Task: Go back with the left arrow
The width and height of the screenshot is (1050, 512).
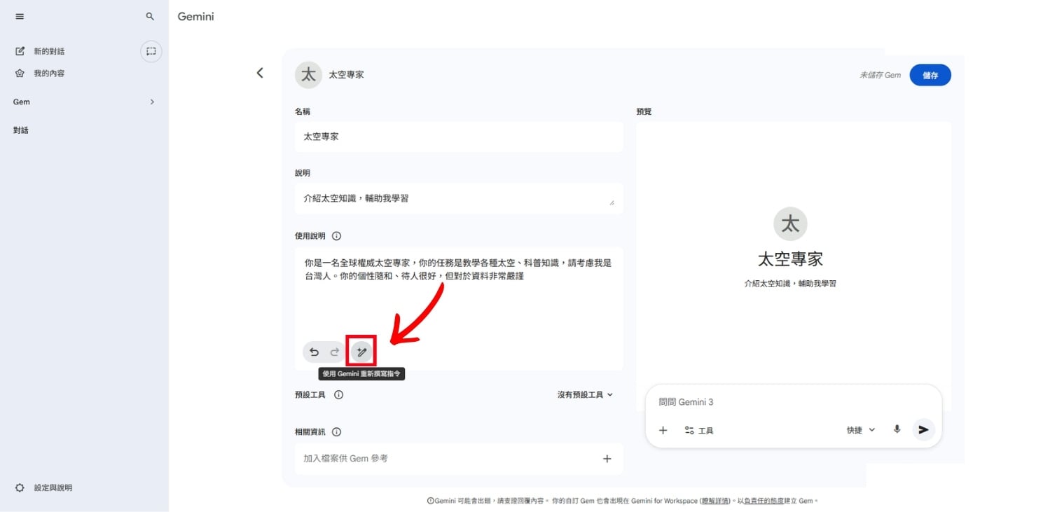Action: click(260, 73)
